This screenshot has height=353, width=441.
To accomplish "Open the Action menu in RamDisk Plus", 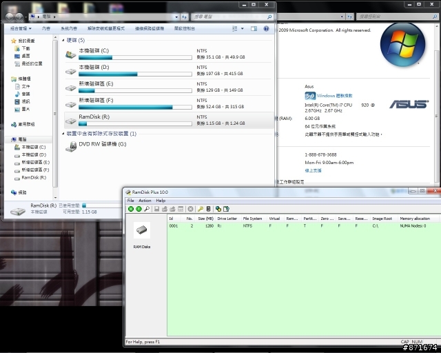I will (145, 201).
